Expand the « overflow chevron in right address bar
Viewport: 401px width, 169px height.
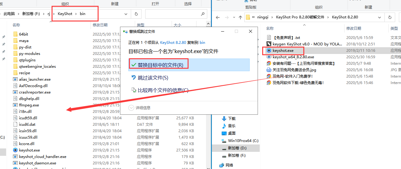[x=253, y=17]
